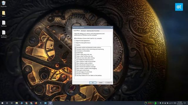Select 'My second text file.txt' desktop icon

tap(4, 34)
